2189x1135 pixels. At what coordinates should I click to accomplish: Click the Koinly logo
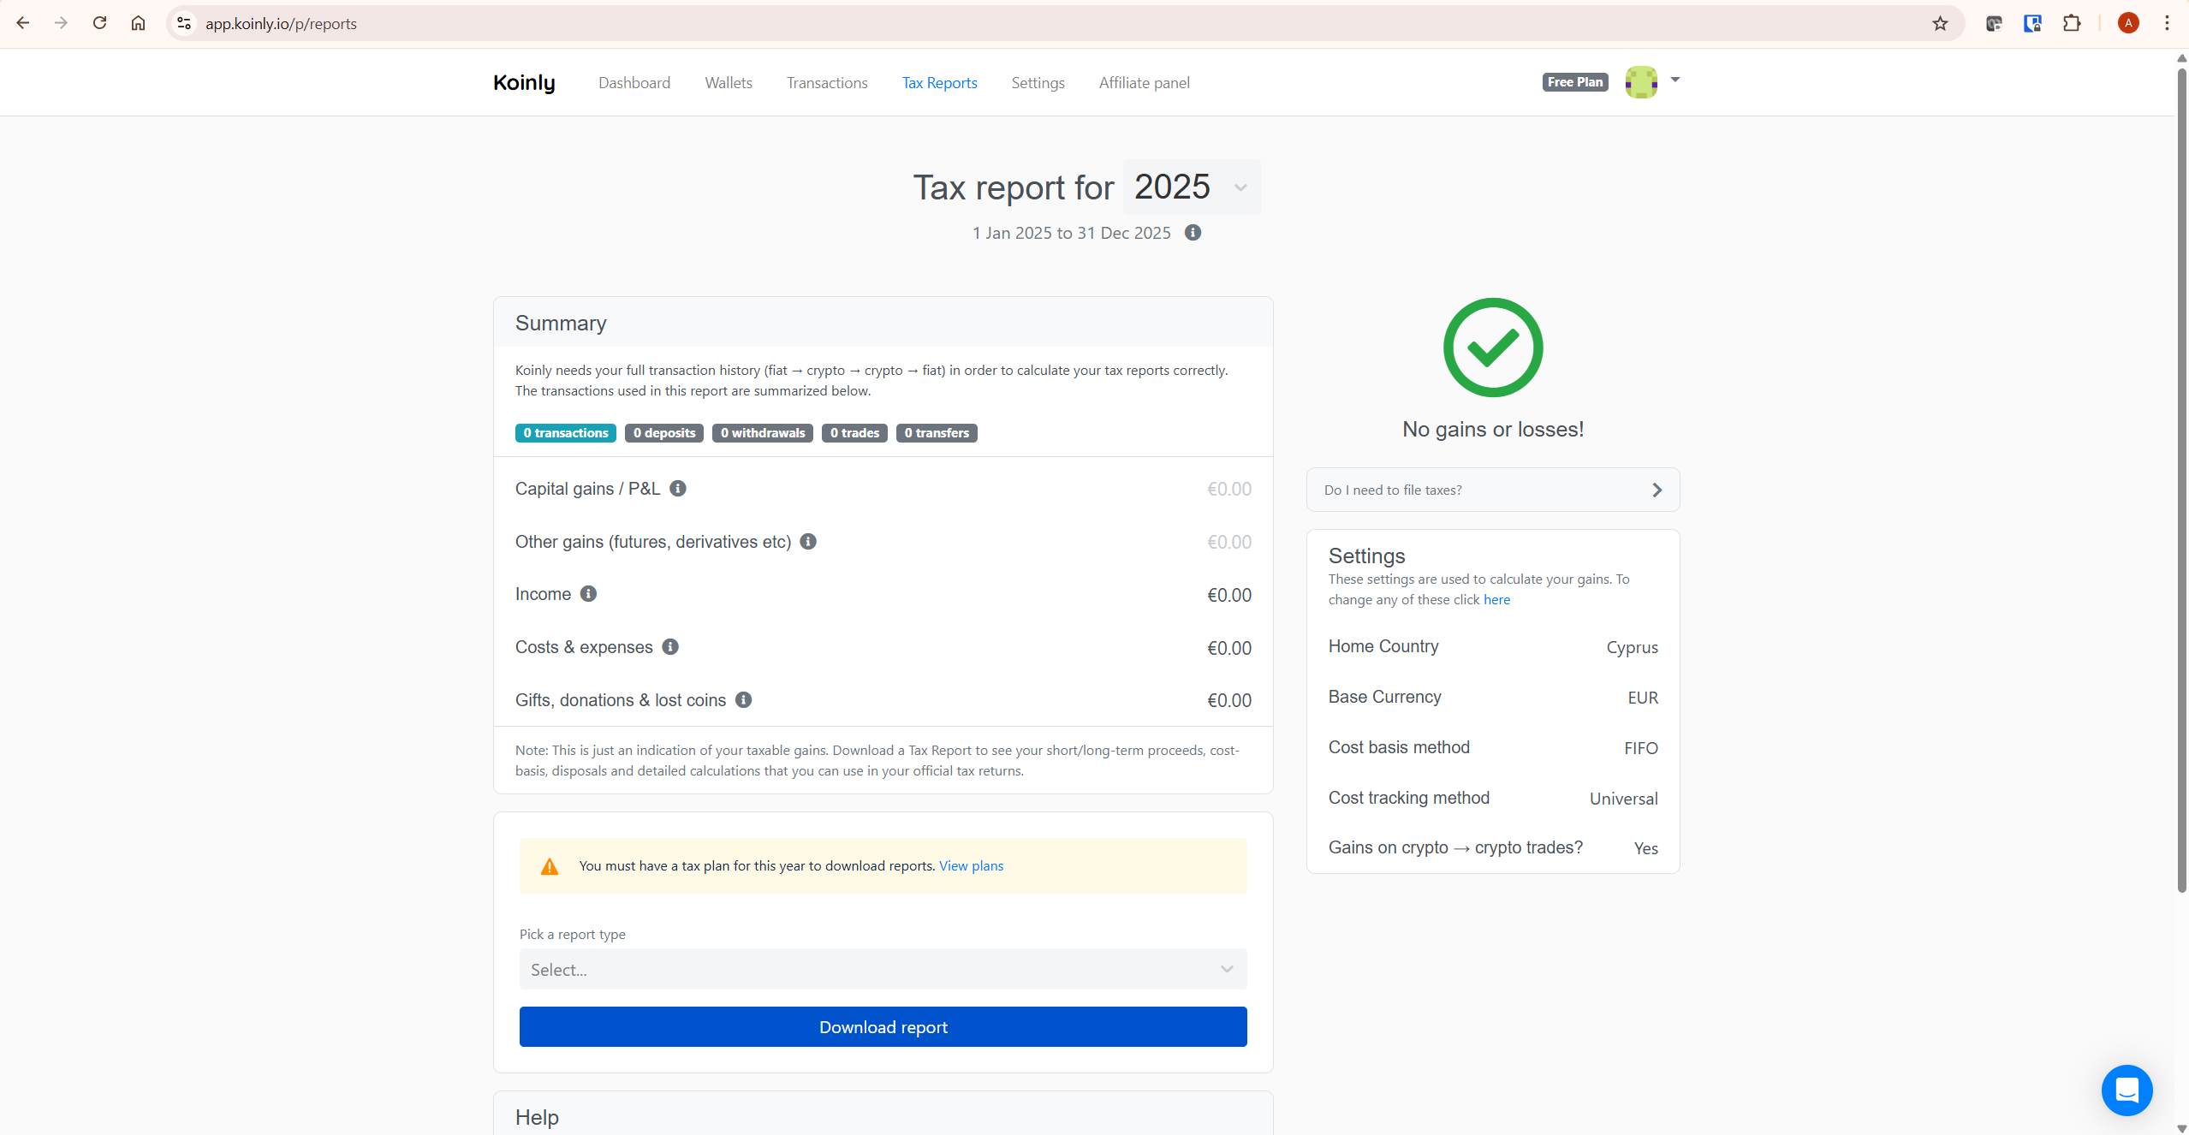[x=524, y=82]
